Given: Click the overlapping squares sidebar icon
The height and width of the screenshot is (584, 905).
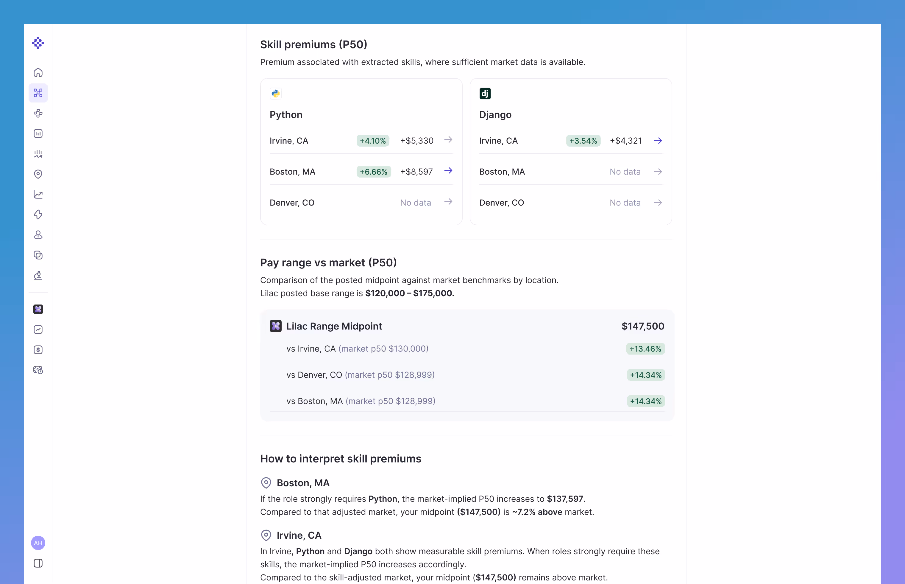Looking at the screenshot, I should click(x=38, y=255).
